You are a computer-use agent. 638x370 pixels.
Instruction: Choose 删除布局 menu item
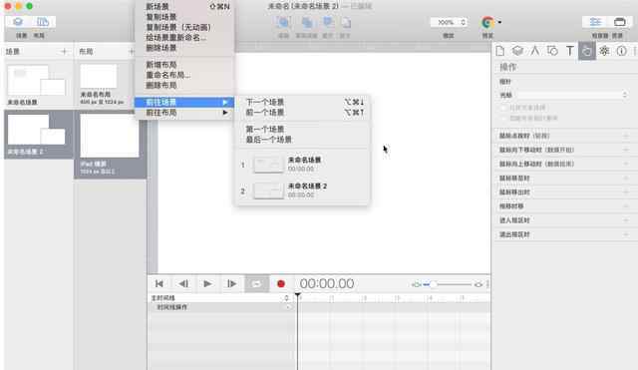(184, 85)
